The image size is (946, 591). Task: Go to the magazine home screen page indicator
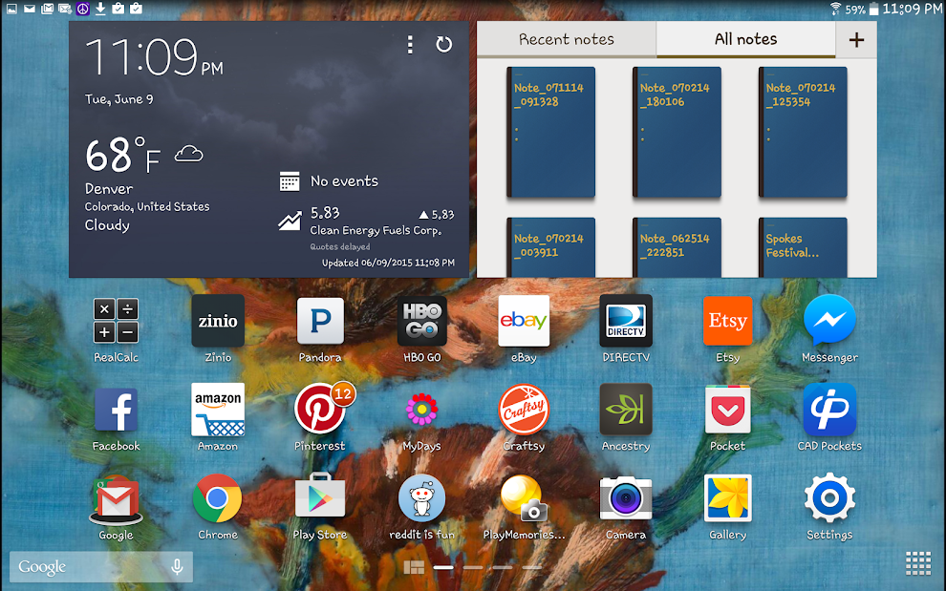[414, 567]
